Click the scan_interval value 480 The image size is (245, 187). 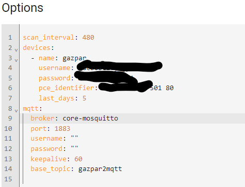(88, 38)
